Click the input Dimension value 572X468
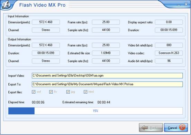Screen dimensions: 191x135 click(x=46, y=22)
